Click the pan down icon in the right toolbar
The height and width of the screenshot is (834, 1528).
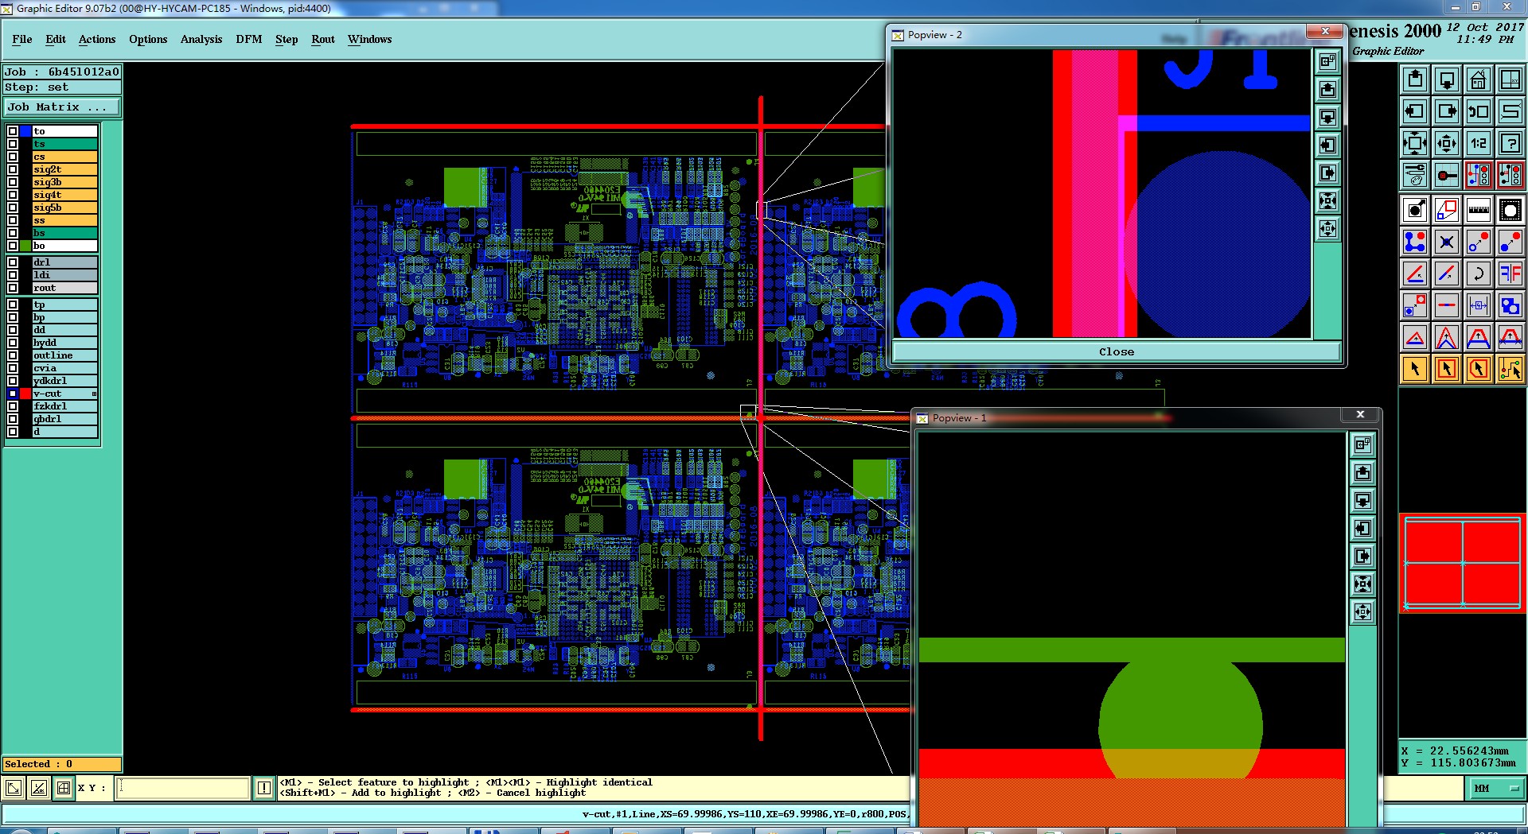pyautogui.click(x=1447, y=80)
